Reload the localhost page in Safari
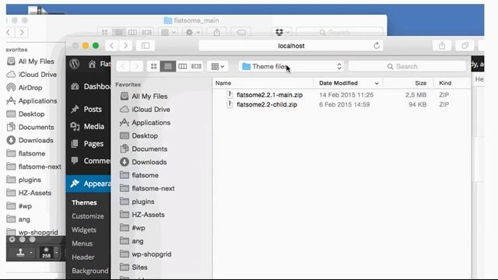Viewport: 498px width, 280px height. [x=377, y=46]
